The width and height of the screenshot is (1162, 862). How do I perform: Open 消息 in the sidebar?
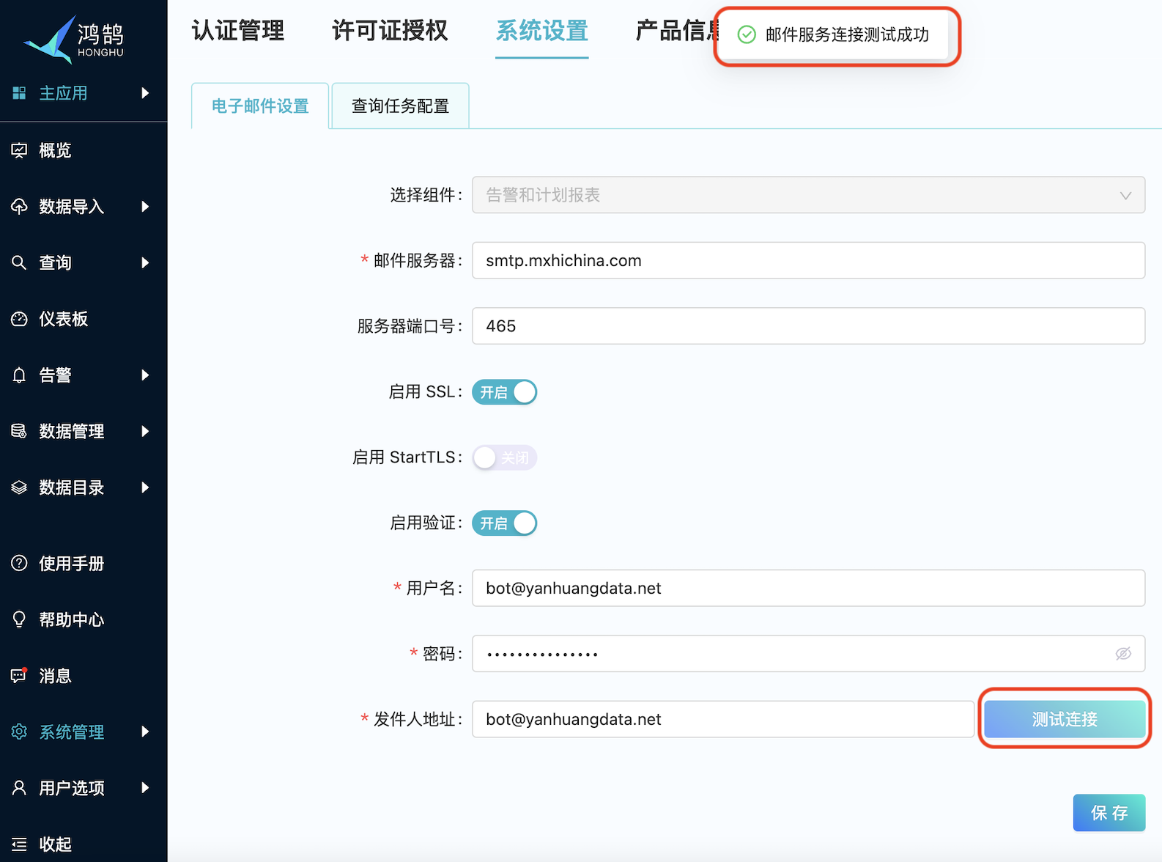(x=55, y=675)
